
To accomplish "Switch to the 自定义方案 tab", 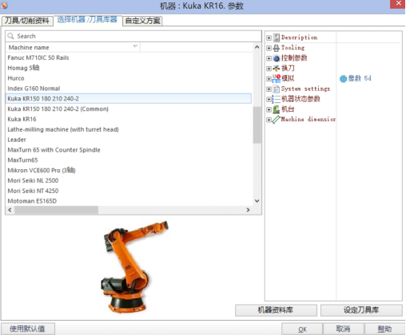I will click(142, 21).
